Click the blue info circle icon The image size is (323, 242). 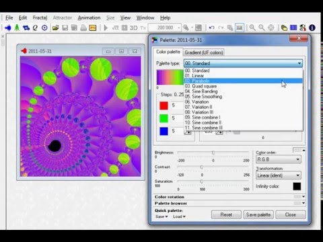point(312,28)
